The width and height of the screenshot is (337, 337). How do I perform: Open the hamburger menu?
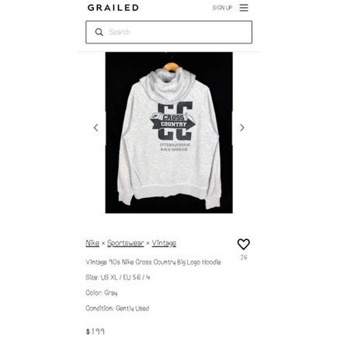tap(244, 8)
